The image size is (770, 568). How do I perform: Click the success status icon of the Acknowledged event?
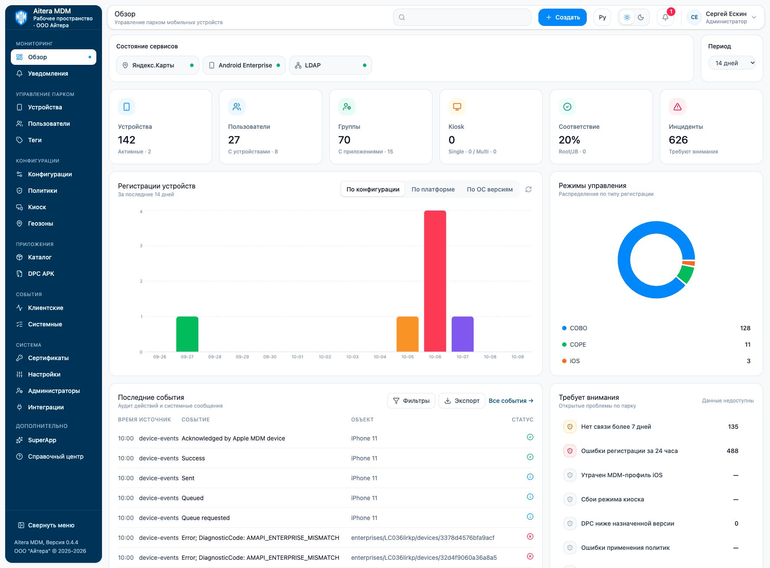(530, 437)
